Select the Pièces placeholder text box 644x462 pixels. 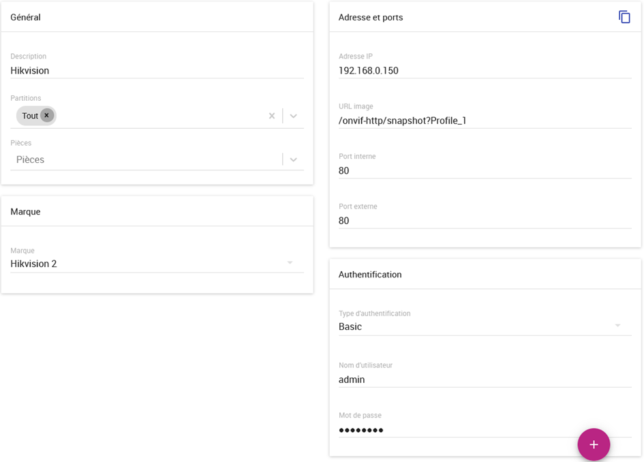(x=146, y=159)
